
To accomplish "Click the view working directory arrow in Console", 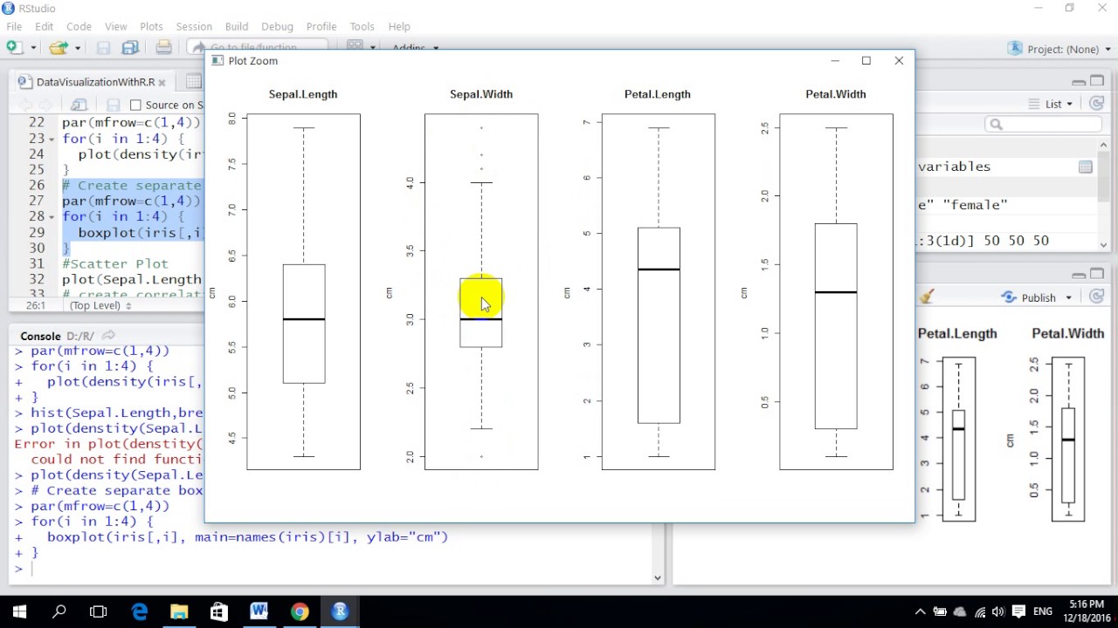I will point(109,336).
